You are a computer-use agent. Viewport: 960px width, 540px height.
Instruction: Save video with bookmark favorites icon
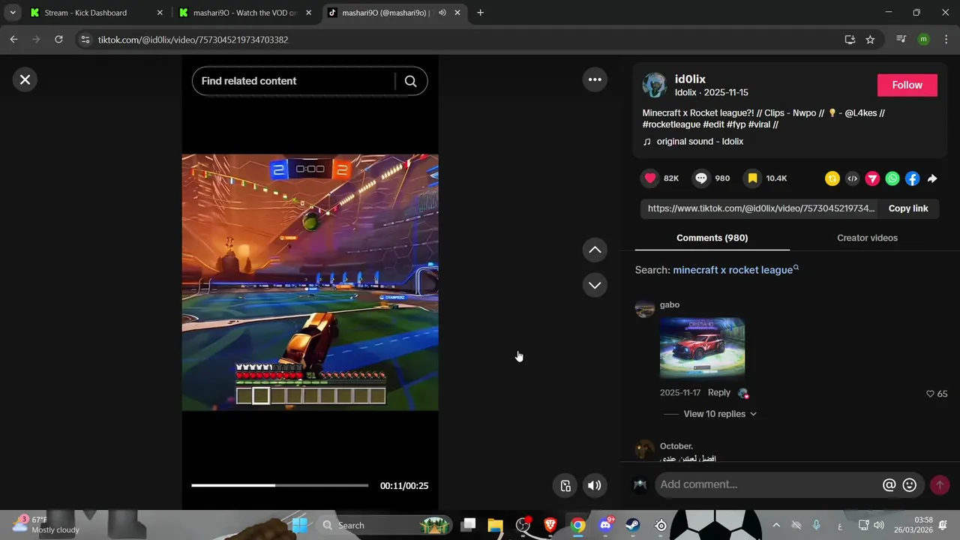(752, 178)
